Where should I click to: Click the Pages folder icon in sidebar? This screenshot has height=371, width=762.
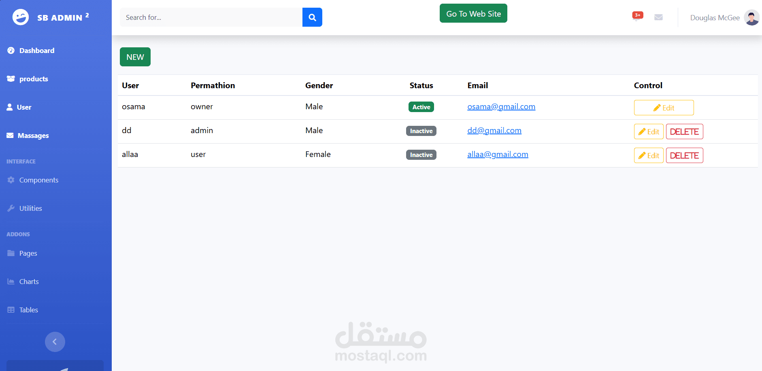(x=11, y=253)
